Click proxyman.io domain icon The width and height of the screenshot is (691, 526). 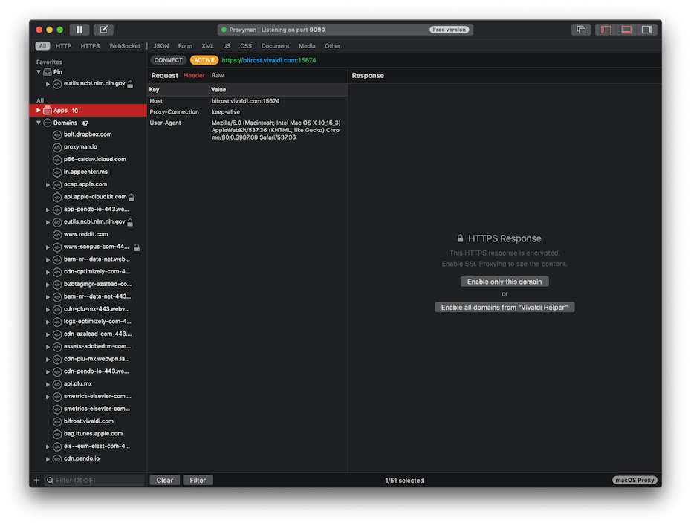point(57,147)
